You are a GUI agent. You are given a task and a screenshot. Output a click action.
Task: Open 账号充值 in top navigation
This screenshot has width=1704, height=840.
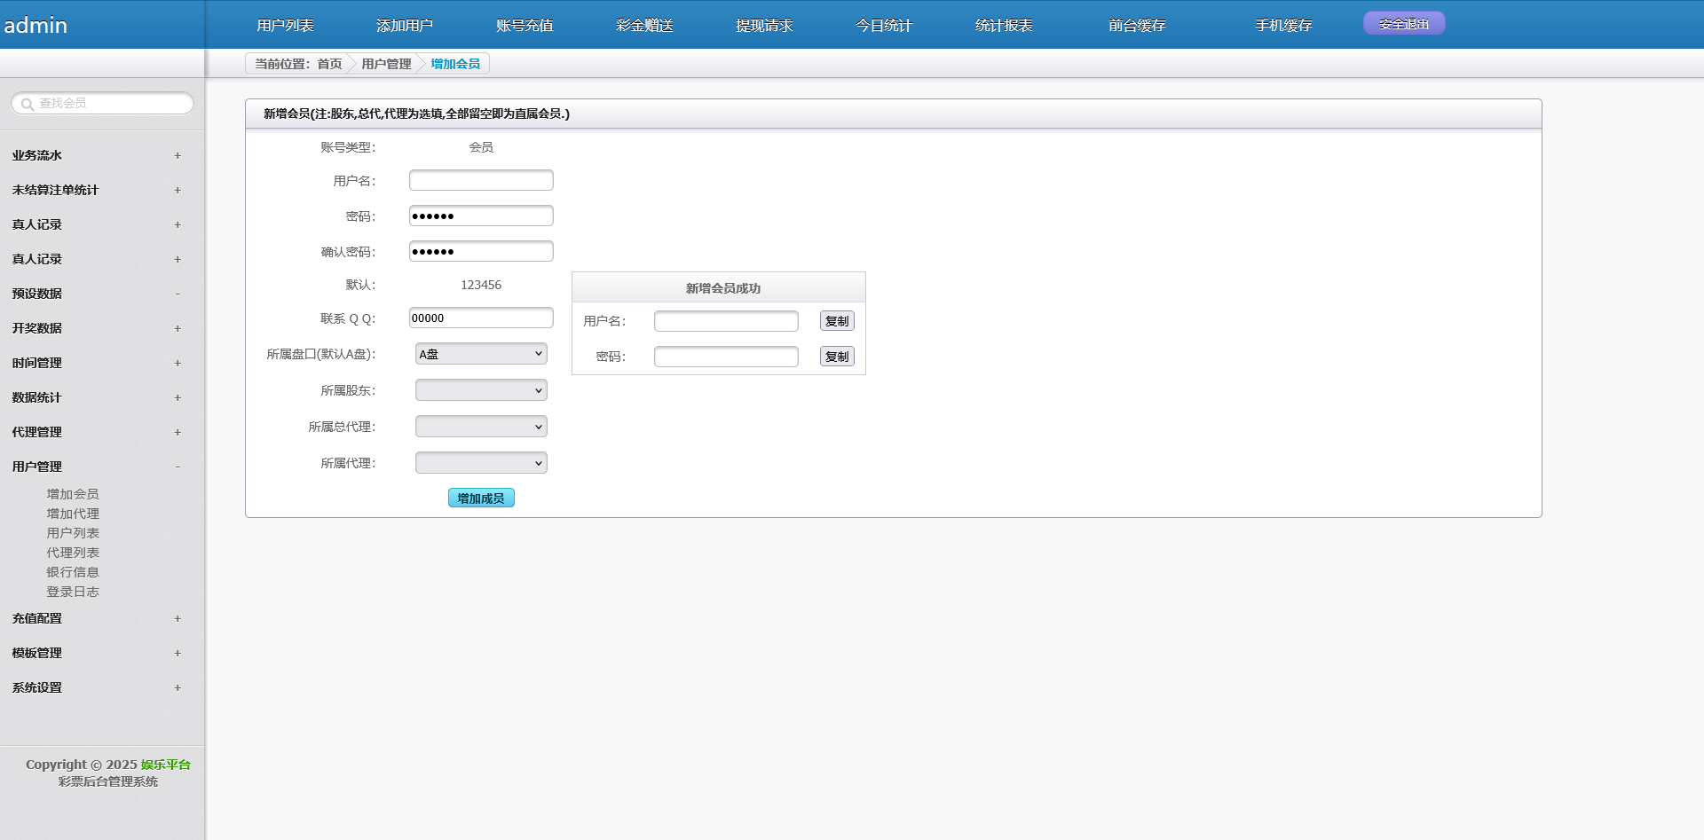coord(525,26)
